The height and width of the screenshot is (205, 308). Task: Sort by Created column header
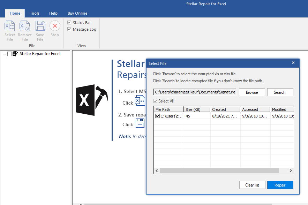pyautogui.click(x=225, y=109)
